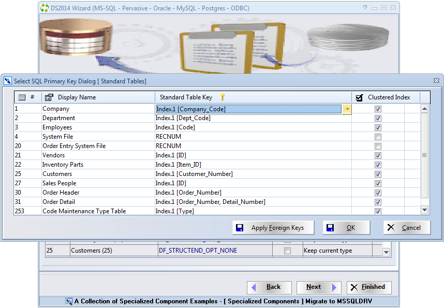The image size is (444, 308).
Task: Click the checkmark icon in Clustered Index header
Action: 360,97
